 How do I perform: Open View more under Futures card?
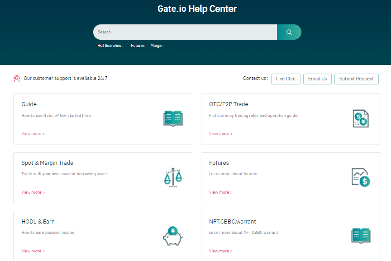(x=221, y=192)
